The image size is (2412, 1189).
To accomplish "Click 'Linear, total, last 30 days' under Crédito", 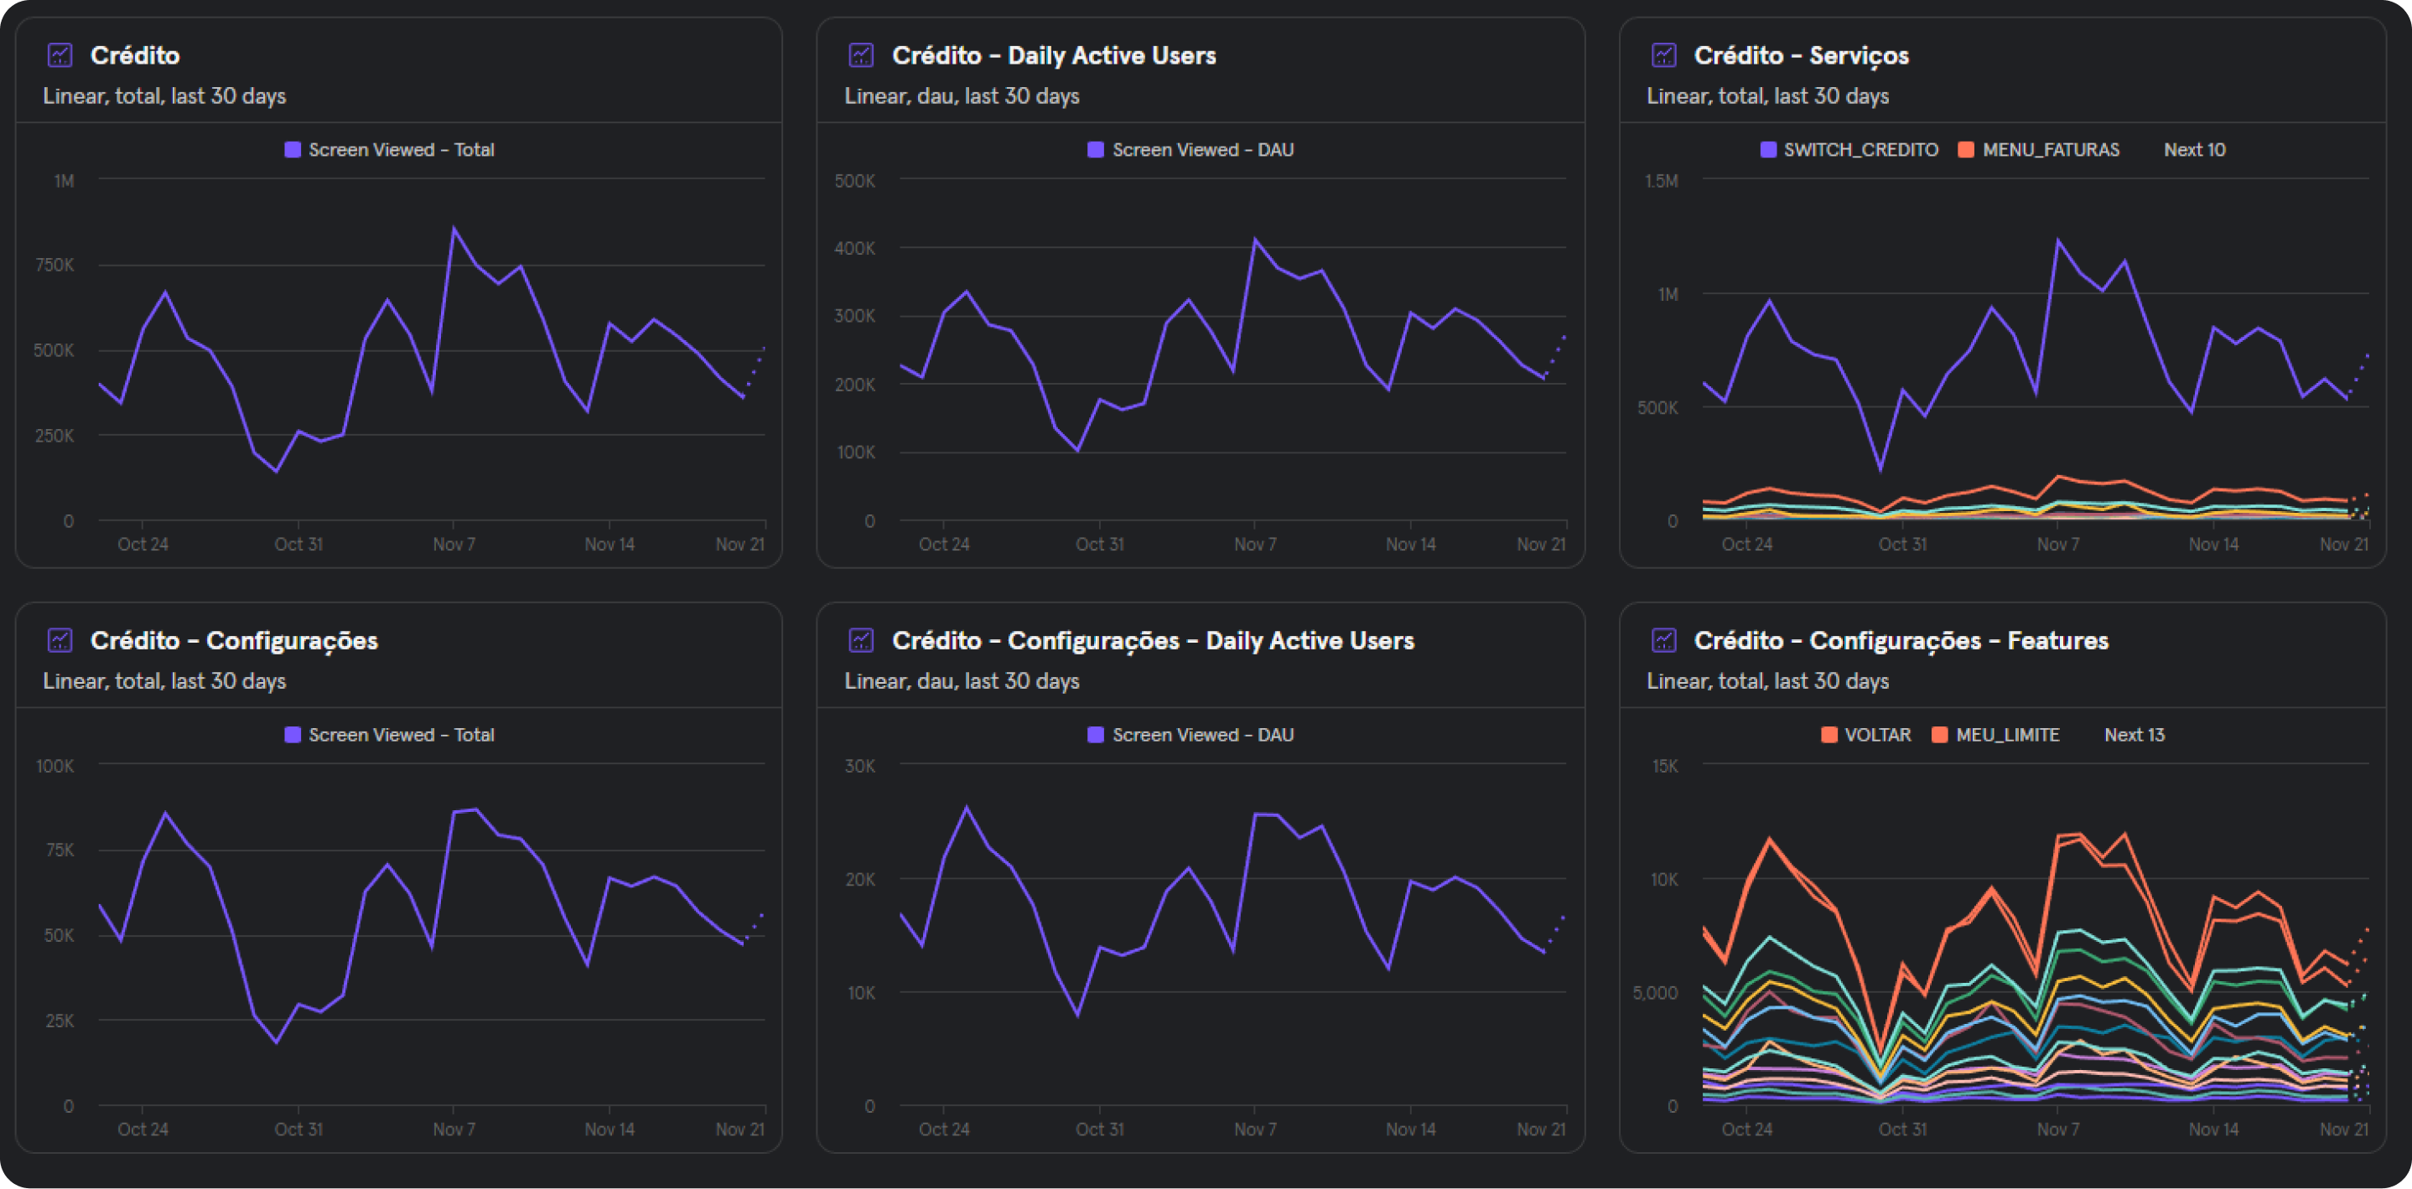I will pyautogui.click(x=163, y=96).
